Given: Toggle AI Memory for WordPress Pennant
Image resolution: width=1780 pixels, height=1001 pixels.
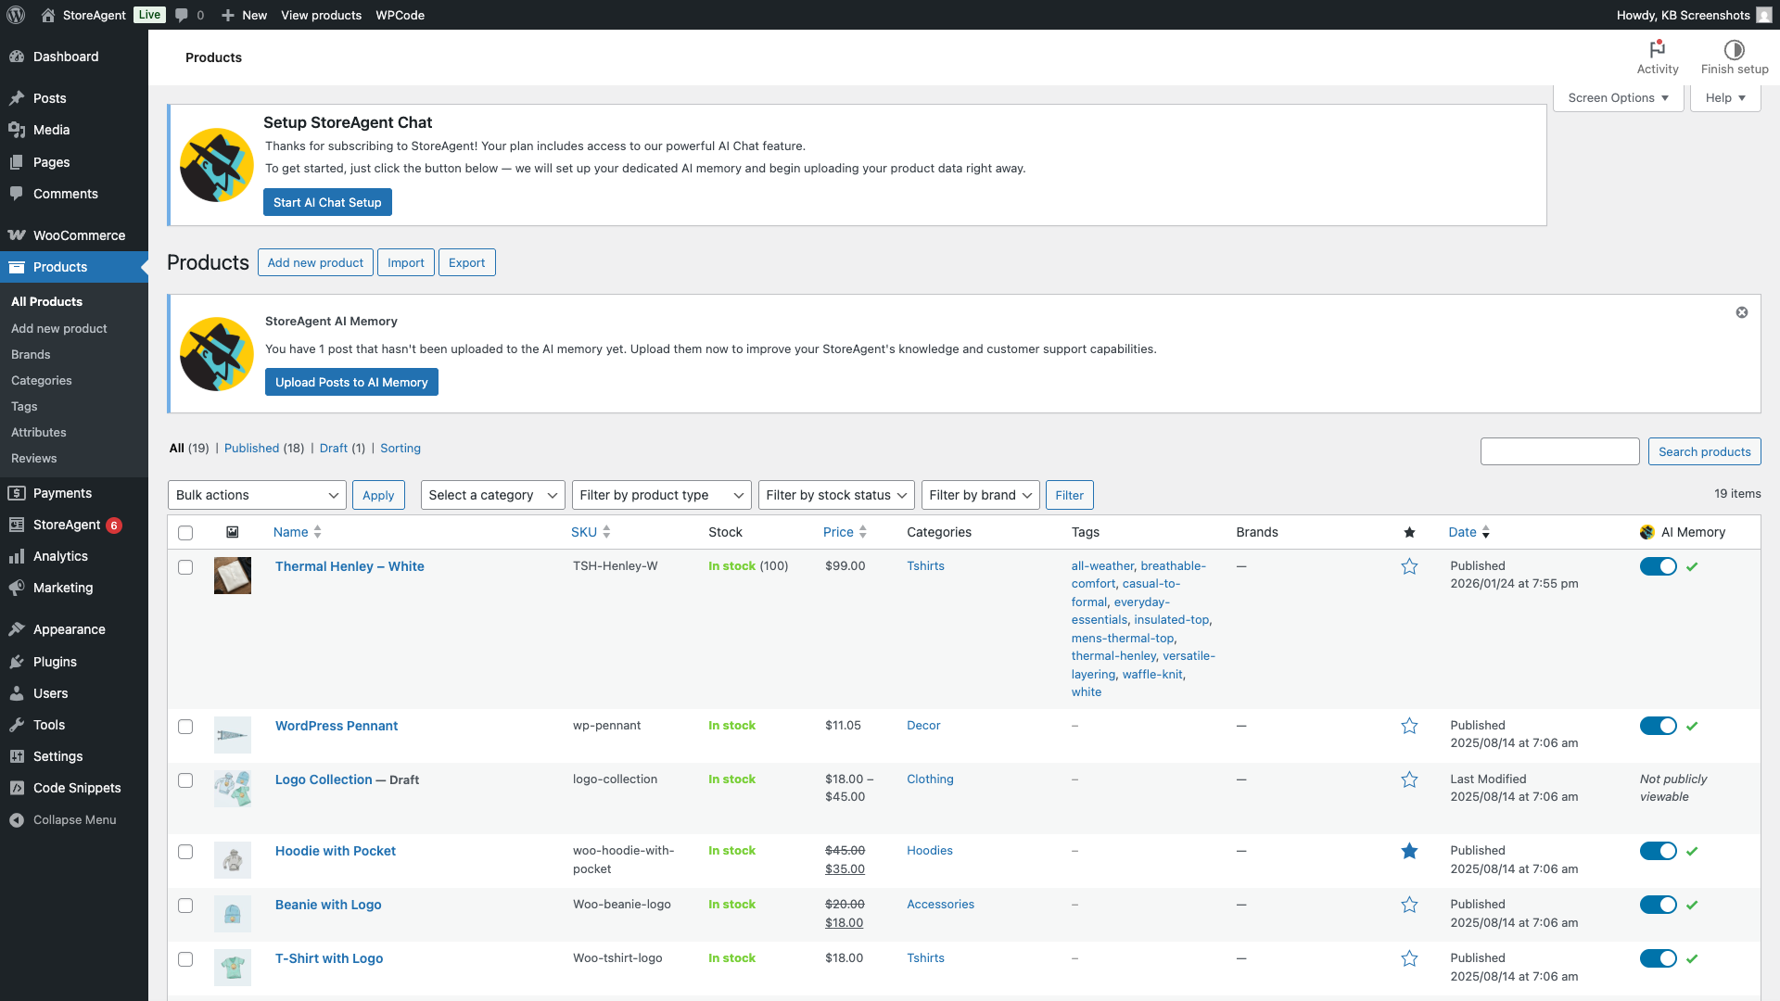Looking at the screenshot, I should click(1658, 726).
